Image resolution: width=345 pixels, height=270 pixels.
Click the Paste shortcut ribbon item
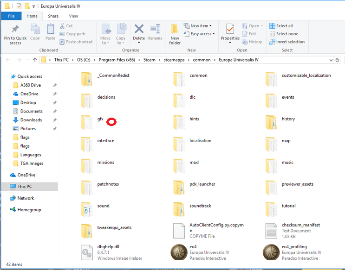coord(76,42)
